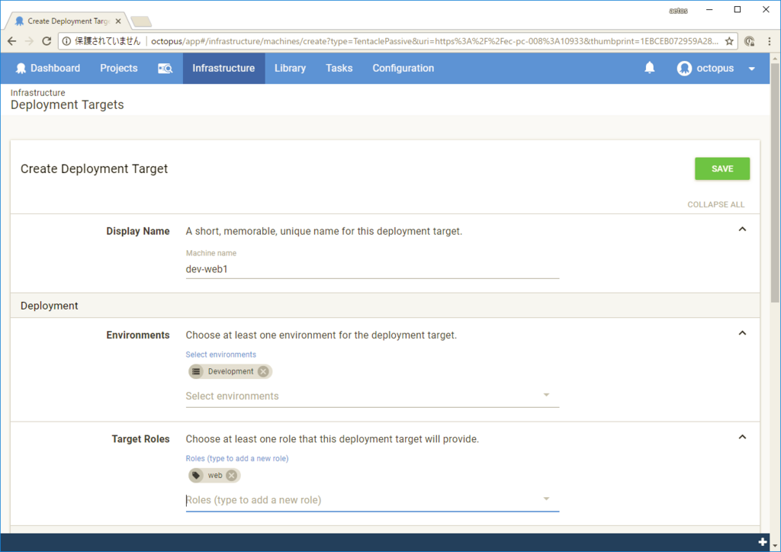Focus the Machine name field dev-web1
The height and width of the screenshot is (552, 781).
372,269
